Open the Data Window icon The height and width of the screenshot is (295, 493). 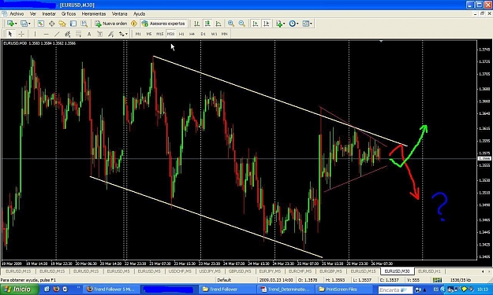point(51,24)
